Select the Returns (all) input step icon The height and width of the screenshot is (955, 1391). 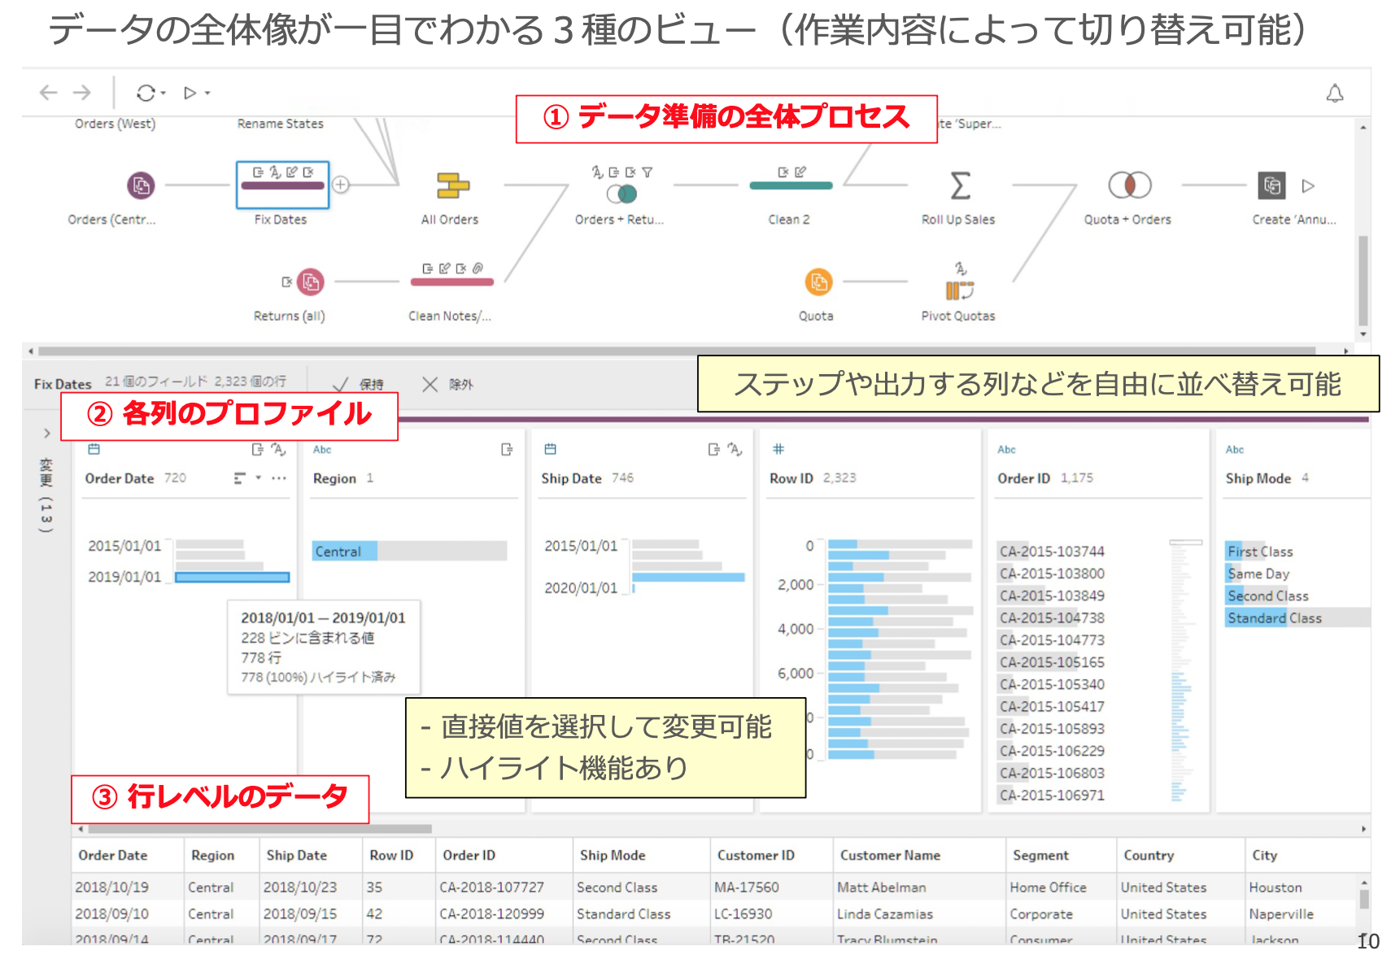tap(310, 282)
